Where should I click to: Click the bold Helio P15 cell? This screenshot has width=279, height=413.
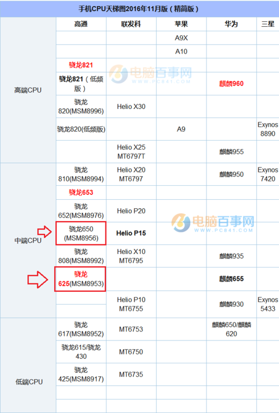[x=131, y=233]
